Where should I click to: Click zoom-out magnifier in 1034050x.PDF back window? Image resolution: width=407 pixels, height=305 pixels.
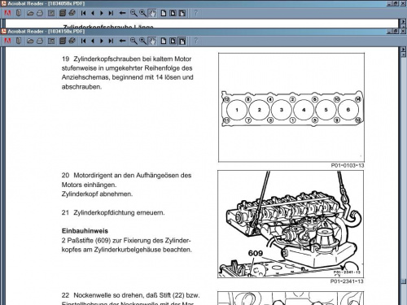coord(133,13)
